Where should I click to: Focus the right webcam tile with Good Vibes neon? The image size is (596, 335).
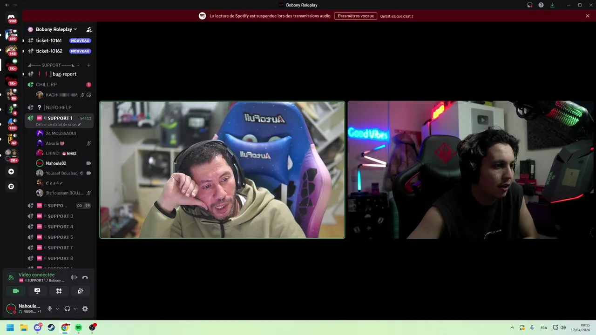(471, 170)
